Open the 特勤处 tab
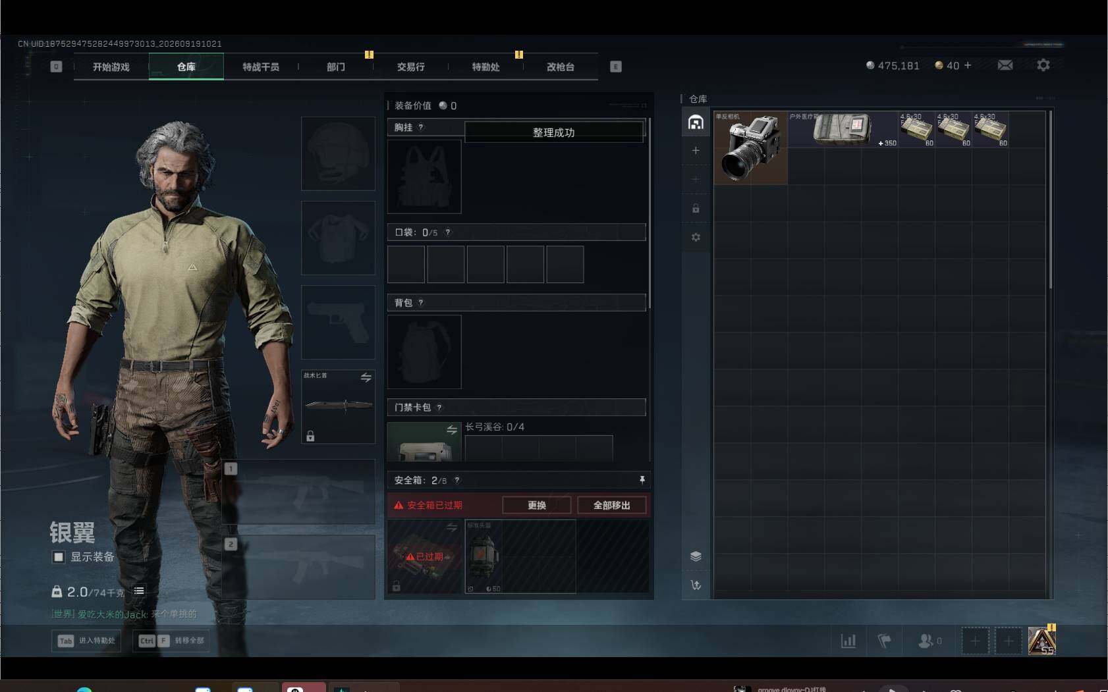The width and height of the screenshot is (1108, 692). (486, 67)
